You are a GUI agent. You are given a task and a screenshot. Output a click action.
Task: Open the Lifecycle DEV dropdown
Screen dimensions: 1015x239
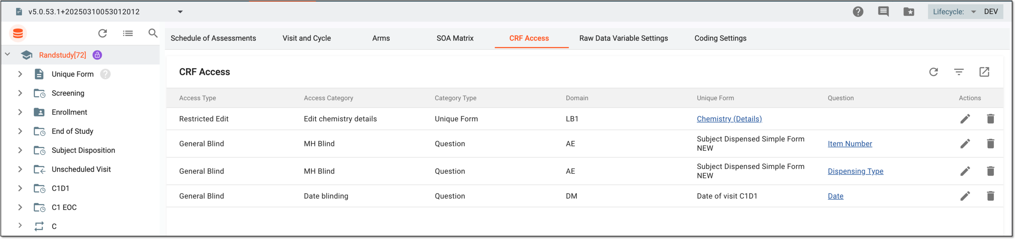965,12
